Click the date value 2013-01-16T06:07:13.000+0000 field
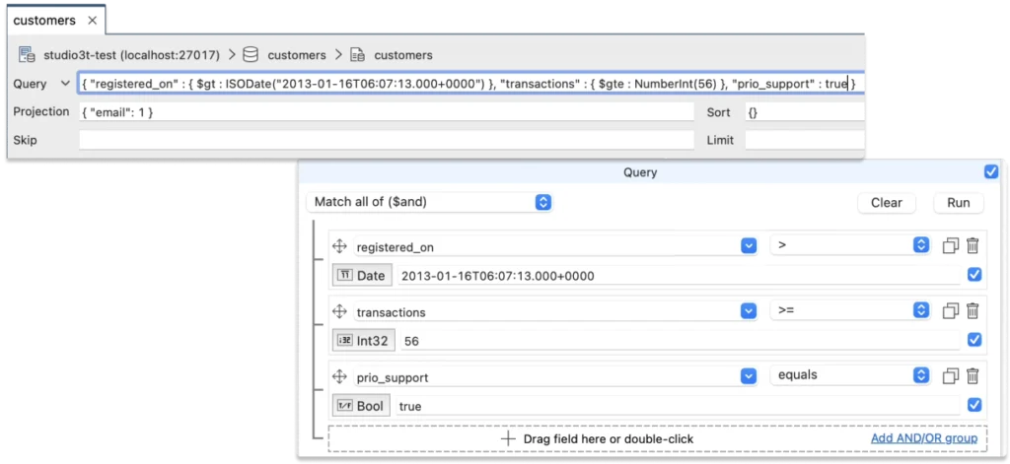 coord(679,276)
